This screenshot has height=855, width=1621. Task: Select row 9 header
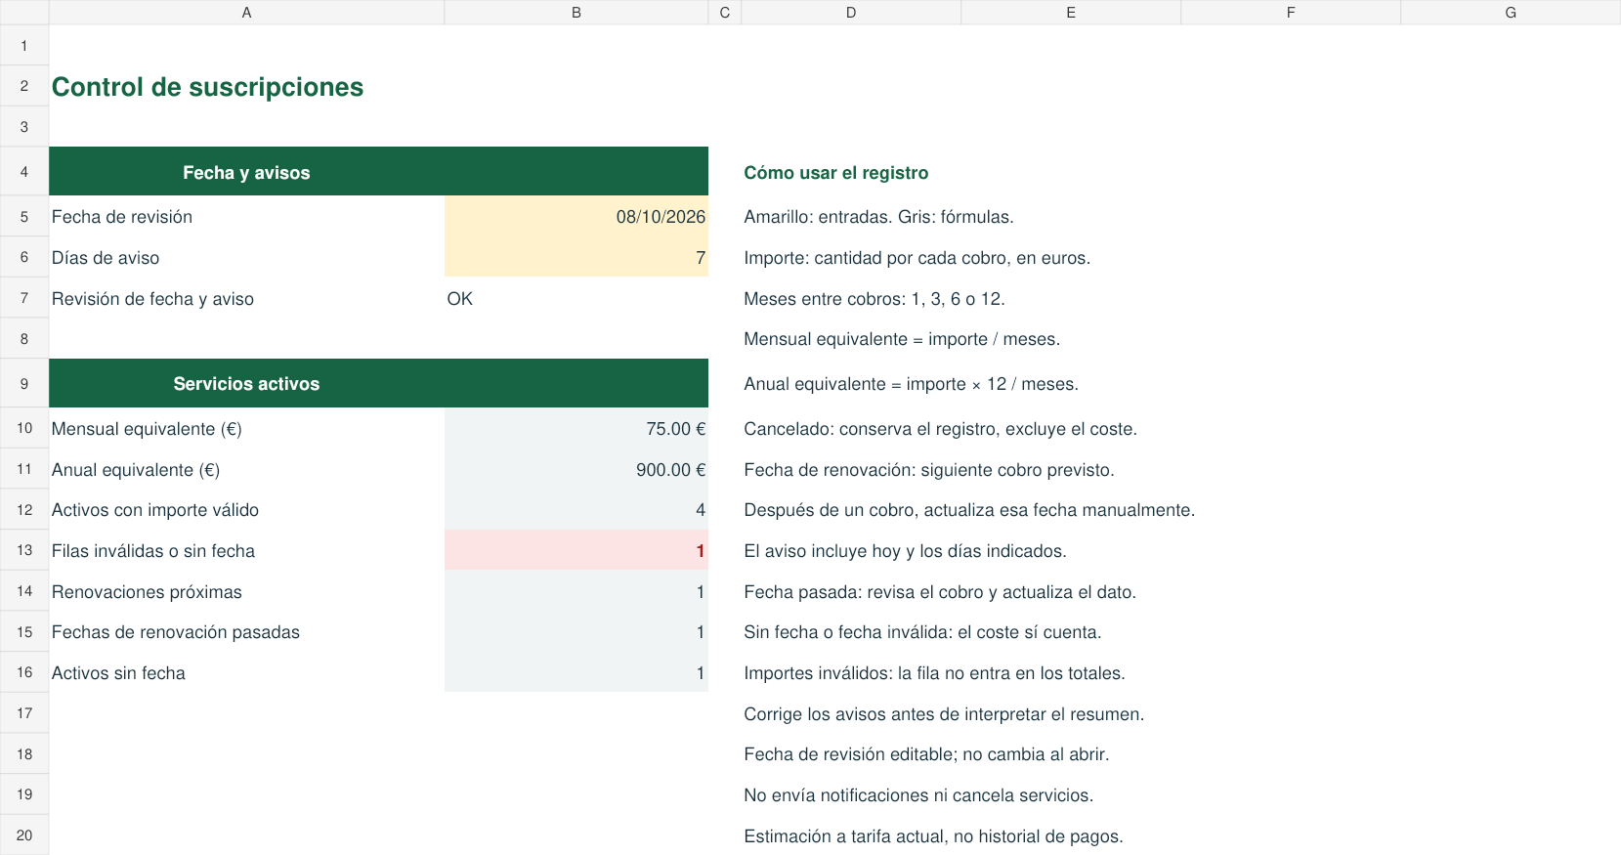[24, 384]
